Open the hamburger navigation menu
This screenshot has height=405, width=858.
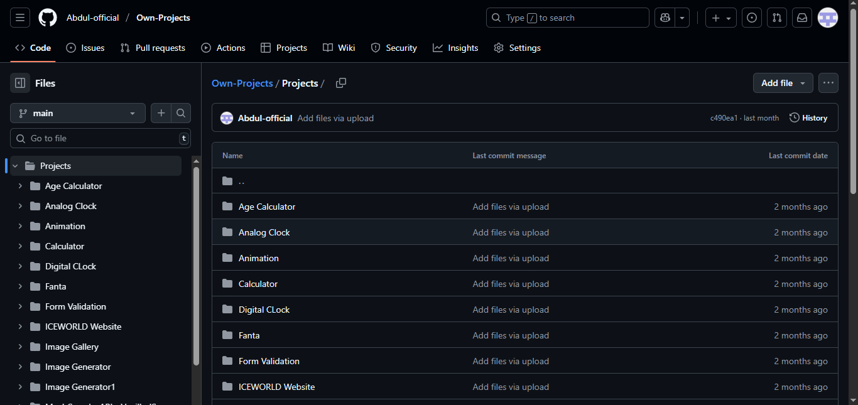[20, 18]
